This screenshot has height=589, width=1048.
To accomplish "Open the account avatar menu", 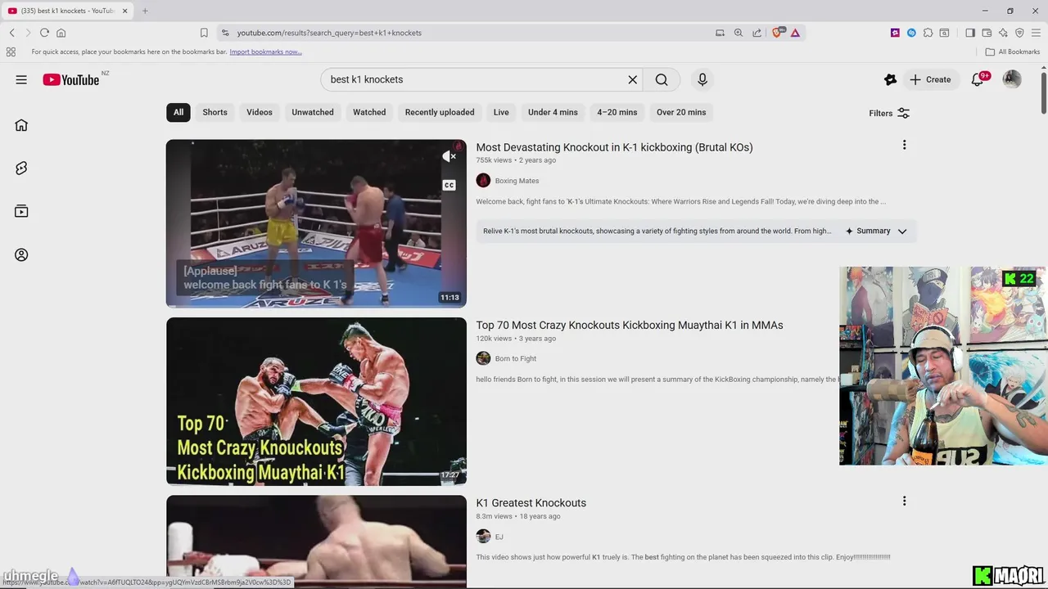I will (1012, 79).
